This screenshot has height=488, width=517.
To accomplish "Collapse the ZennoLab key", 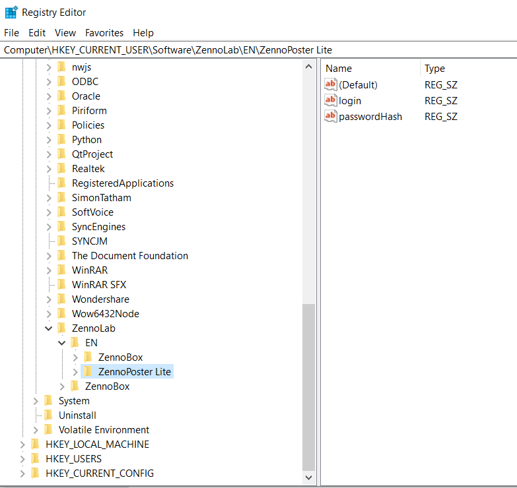I will coord(48,328).
